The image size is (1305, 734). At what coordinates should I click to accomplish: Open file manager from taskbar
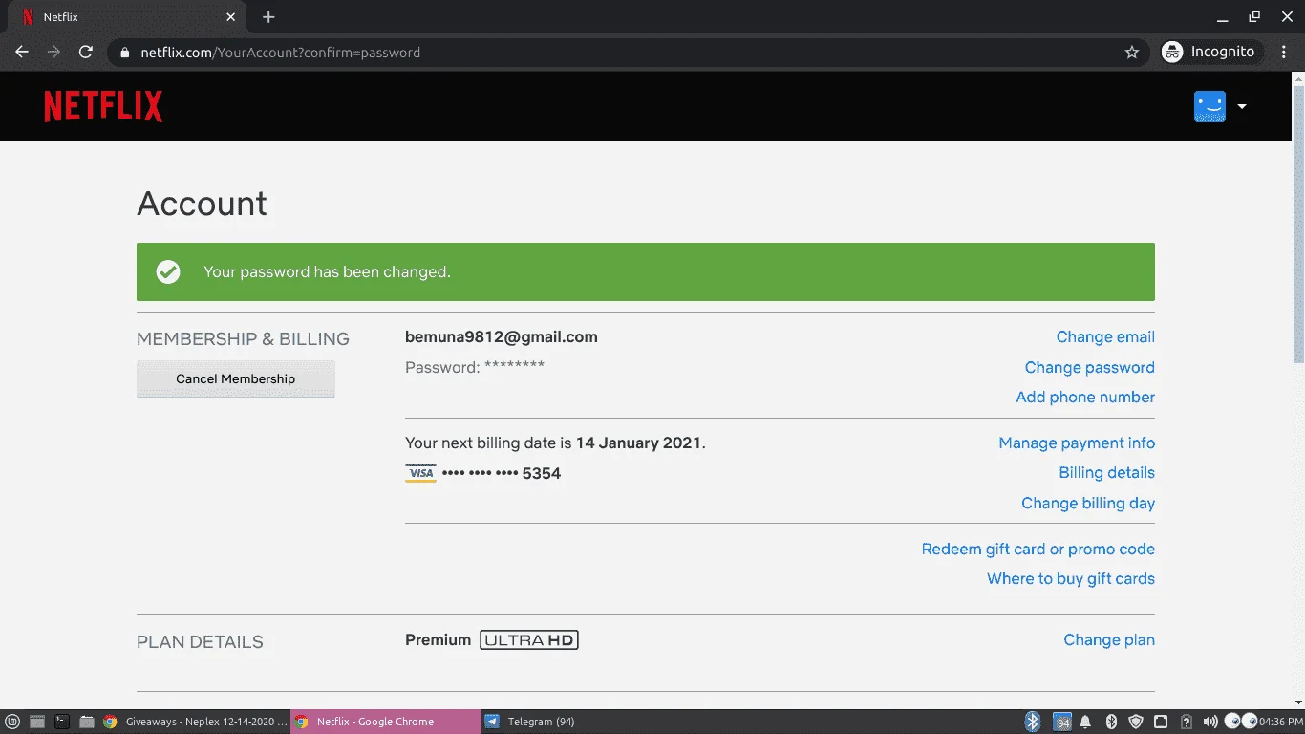86,722
